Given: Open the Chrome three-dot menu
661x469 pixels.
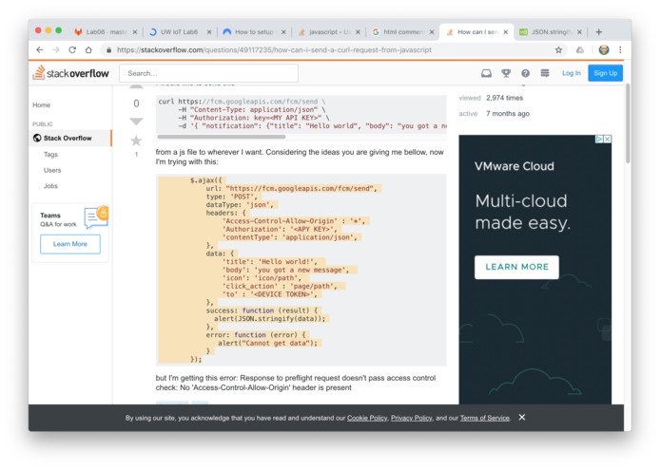Looking at the screenshot, I should pyautogui.click(x=620, y=49).
